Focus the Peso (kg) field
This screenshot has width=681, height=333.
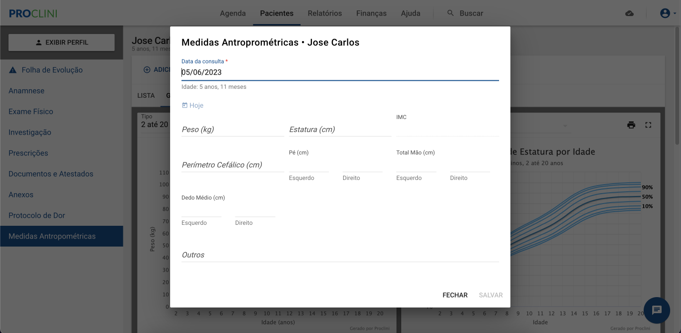click(232, 129)
